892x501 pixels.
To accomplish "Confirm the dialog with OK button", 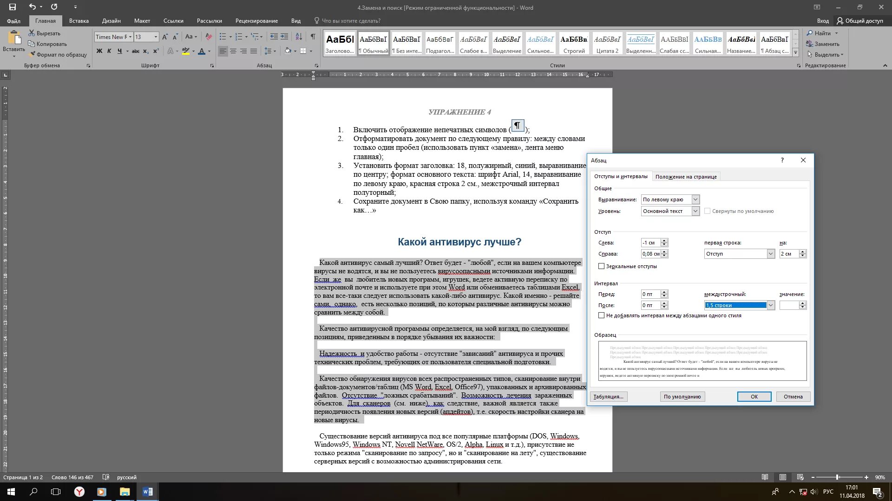I will [754, 397].
